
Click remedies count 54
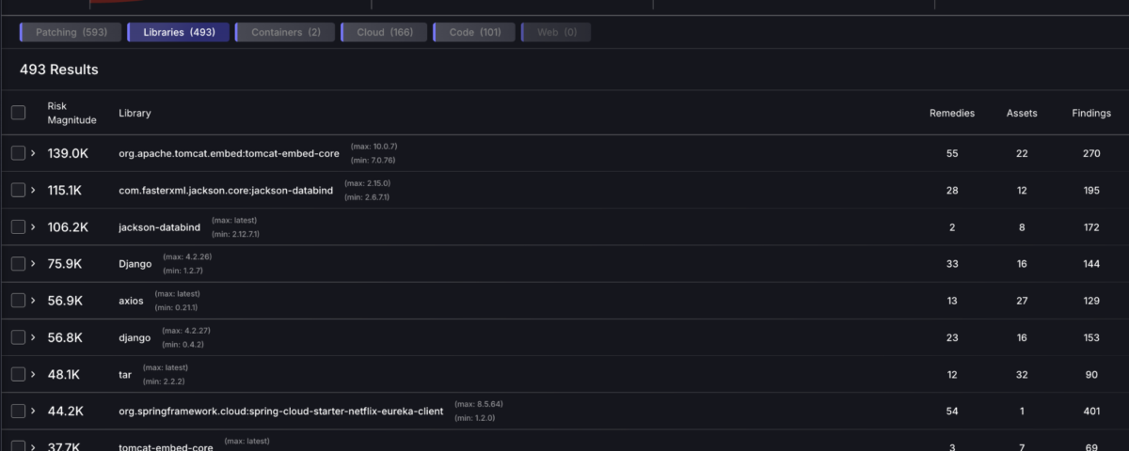[x=952, y=411]
